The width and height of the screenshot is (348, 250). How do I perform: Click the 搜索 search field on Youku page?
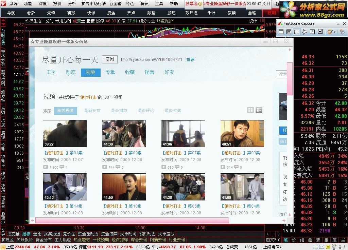tap(281, 74)
